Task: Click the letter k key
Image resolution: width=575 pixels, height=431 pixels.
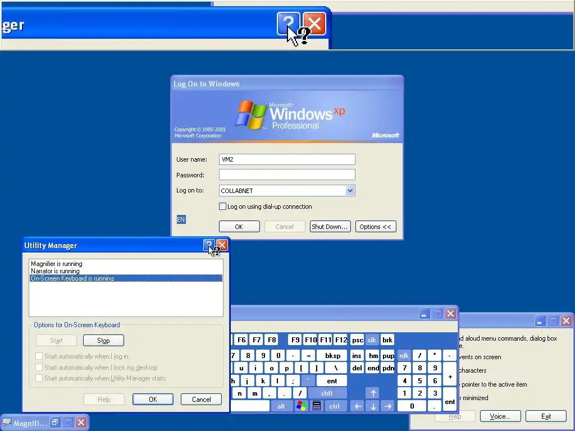Action: [x=263, y=381]
